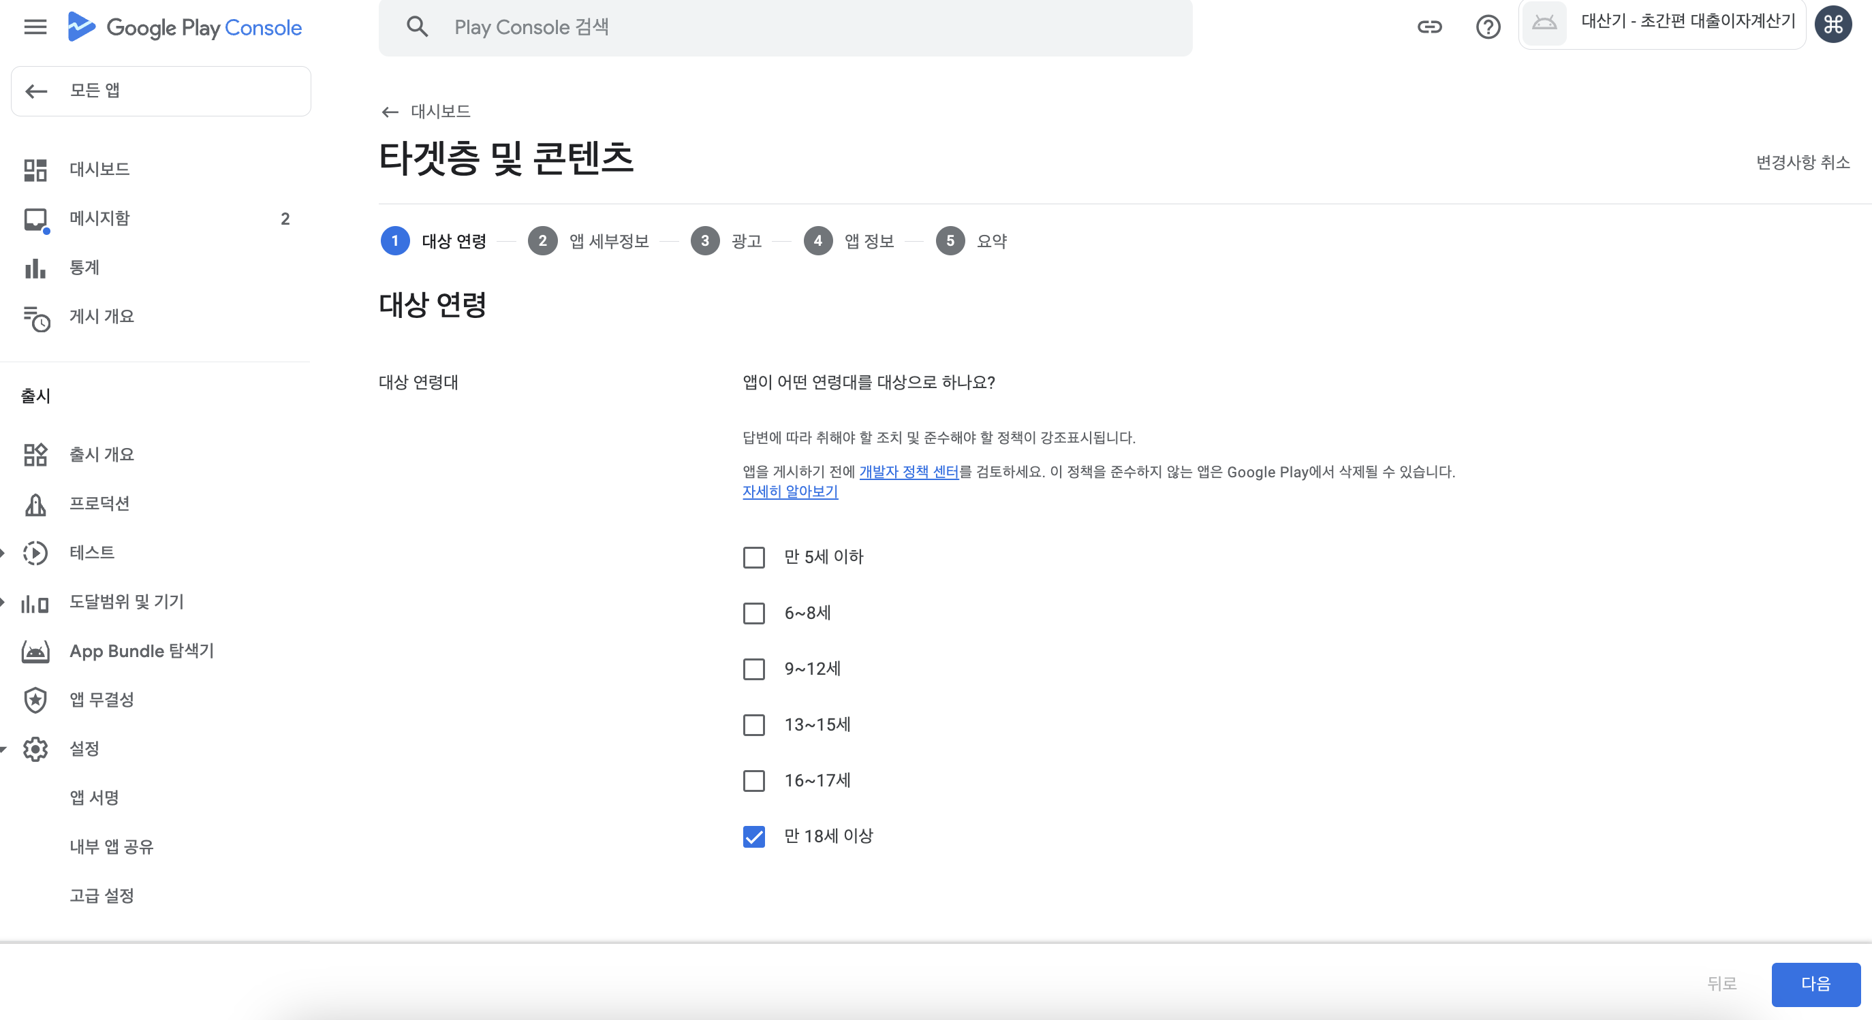The image size is (1872, 1020).
Task: Open the 개발자 정책 센터 link
Action: 908,473
